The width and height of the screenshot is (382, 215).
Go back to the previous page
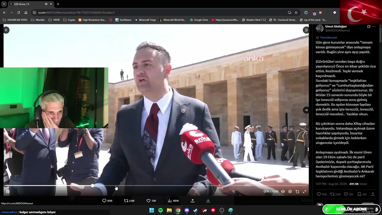tap(4, 13)
